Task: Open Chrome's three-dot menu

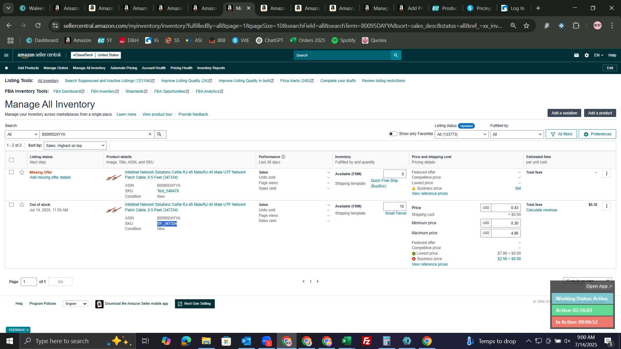Action: pyautogui.click(x=612, y=26)
